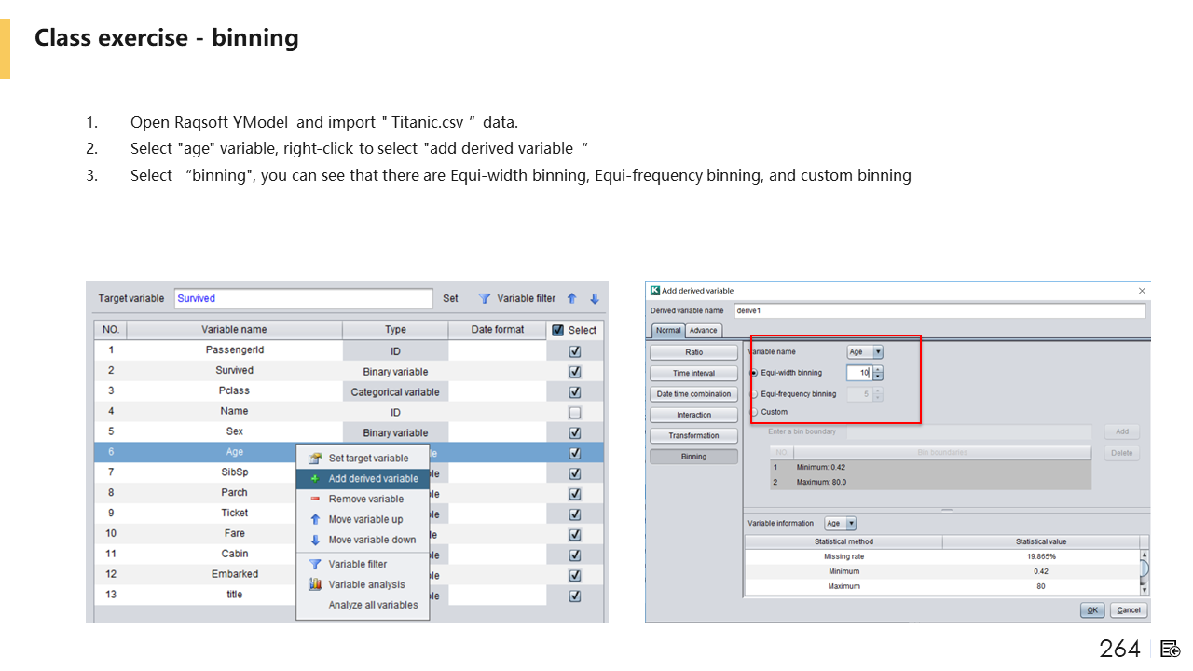The height and width of the screenshot is (671, 1193).
Task: Click Move variable down arrow in context menu
Action: [x=315, y=541]
